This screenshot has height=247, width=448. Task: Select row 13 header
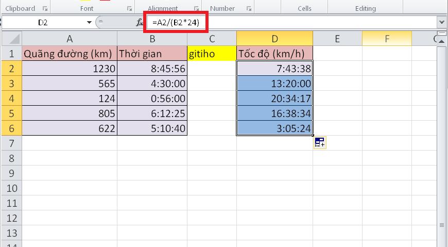coord(12,233)
